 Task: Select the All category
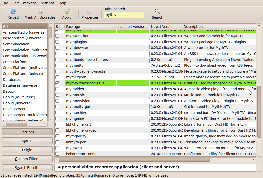[x=24, y=26]
